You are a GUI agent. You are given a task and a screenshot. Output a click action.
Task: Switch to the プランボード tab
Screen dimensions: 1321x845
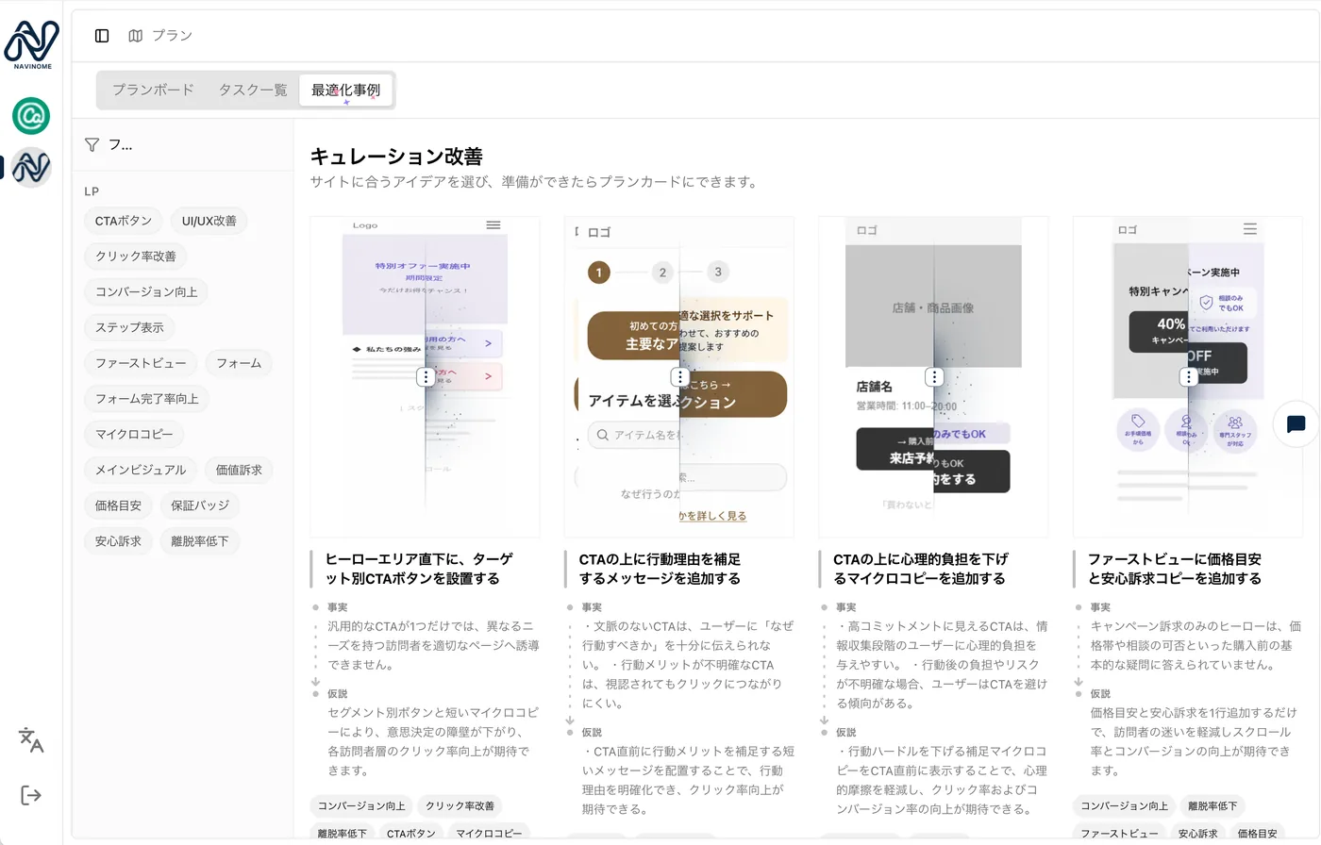click(153, 90)
